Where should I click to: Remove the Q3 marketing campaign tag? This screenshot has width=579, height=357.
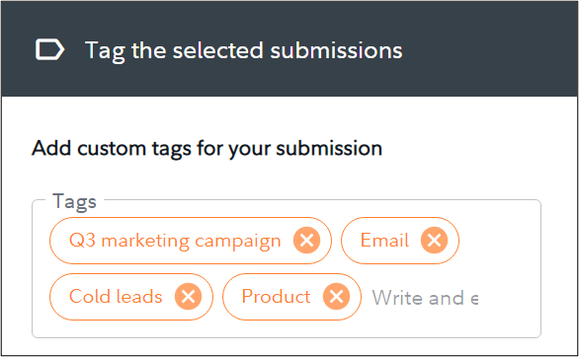point(307,241)
